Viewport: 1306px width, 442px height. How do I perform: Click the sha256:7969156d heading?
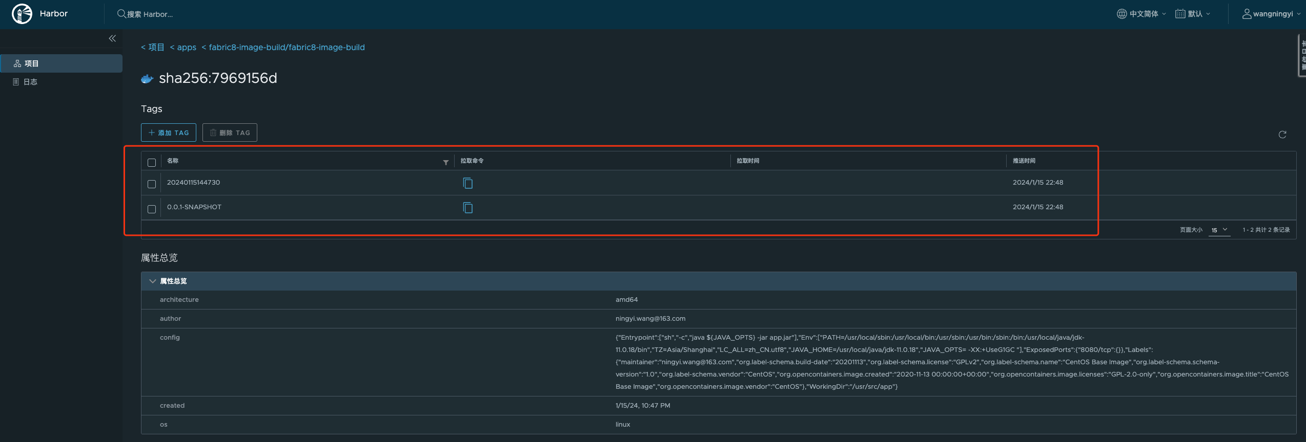click(218, 78)
